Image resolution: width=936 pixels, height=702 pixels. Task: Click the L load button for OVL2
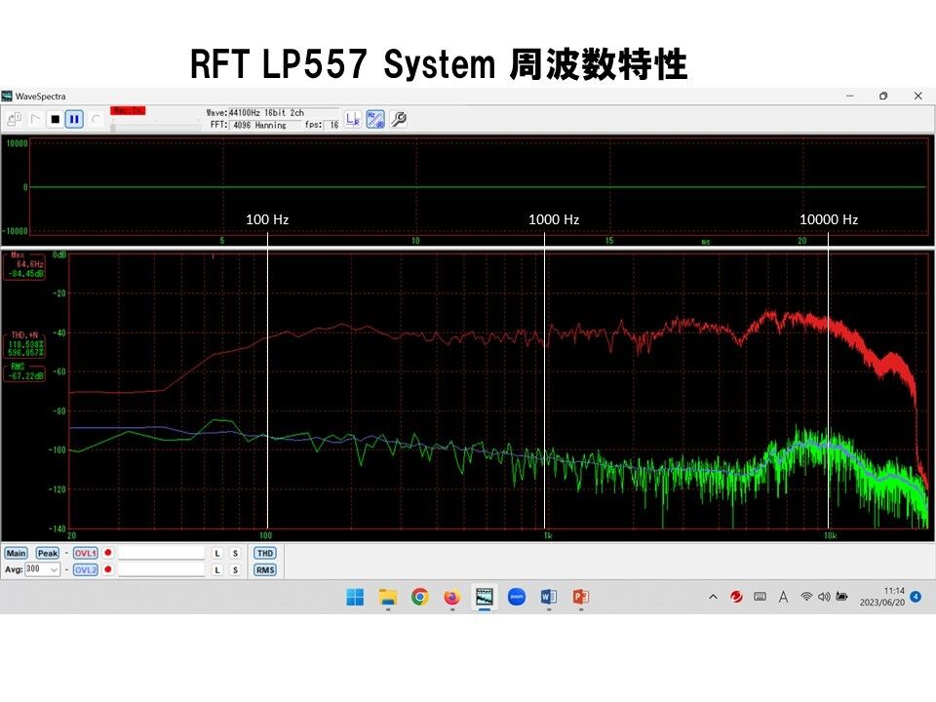(x=217, y=570)
